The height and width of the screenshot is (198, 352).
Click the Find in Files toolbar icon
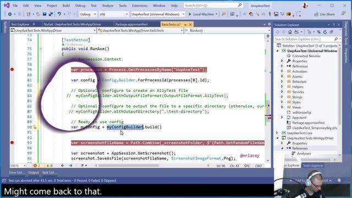[224, 14]
